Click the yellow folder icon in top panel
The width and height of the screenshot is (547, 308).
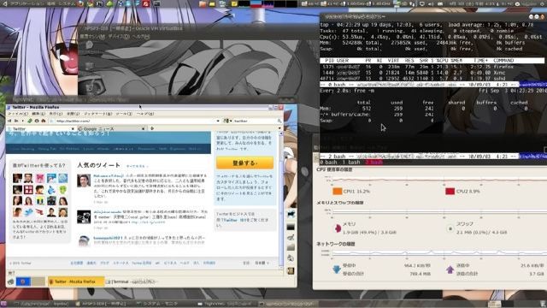[212, 3]
